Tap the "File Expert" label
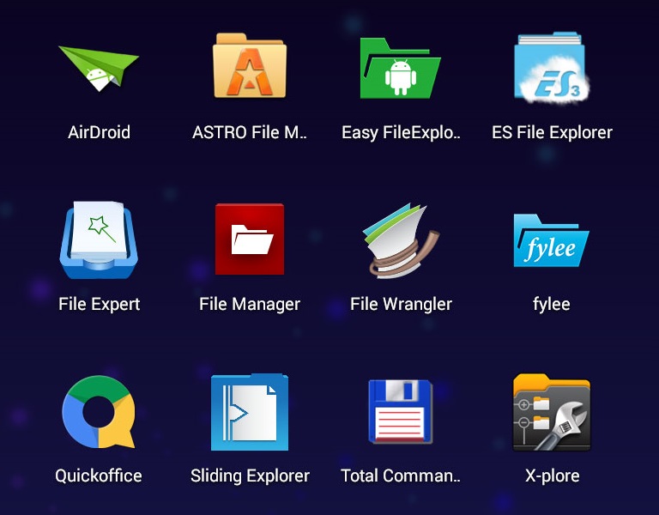 click(99, 305)
